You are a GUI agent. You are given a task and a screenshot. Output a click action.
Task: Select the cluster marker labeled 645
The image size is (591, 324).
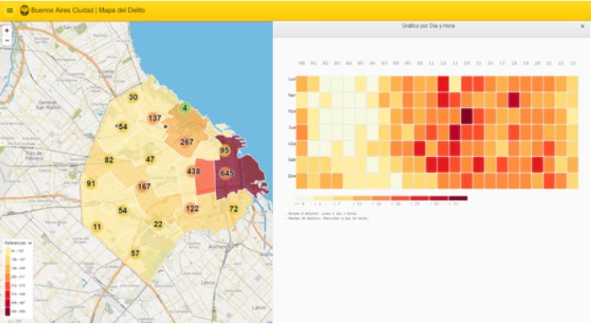tap(226, 173)
